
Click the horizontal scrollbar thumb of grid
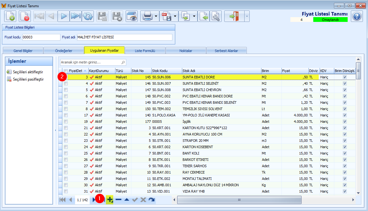pyautogui.click(x=239, y=200)
